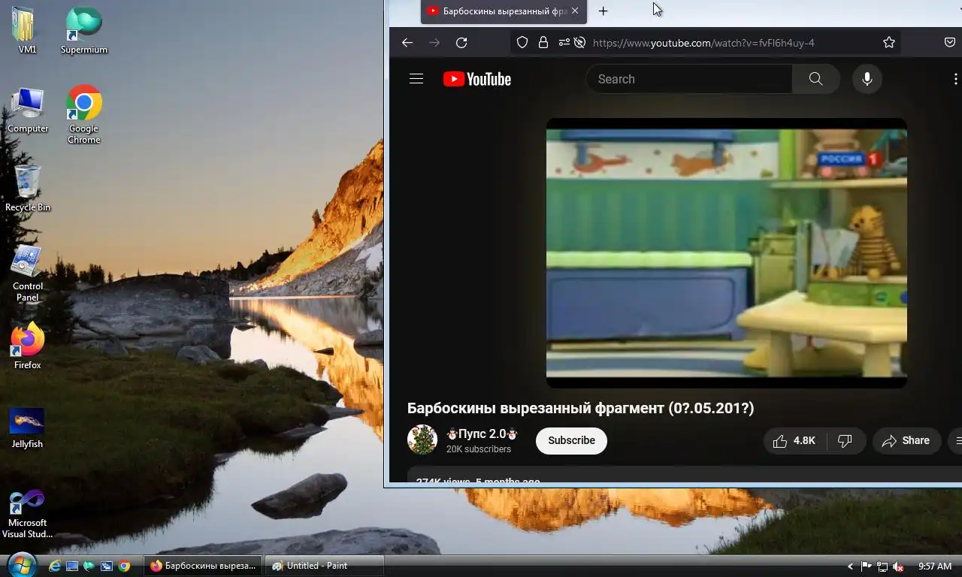The height and width of the screenshot is (577, 962).
Task: Like the video (4.8K)
Action: click(794, 441)
